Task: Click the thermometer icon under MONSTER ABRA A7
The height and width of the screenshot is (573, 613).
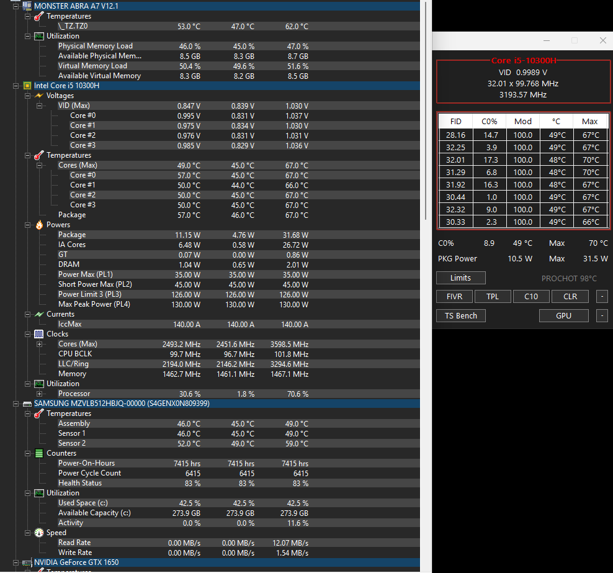Action: [38, 16]
